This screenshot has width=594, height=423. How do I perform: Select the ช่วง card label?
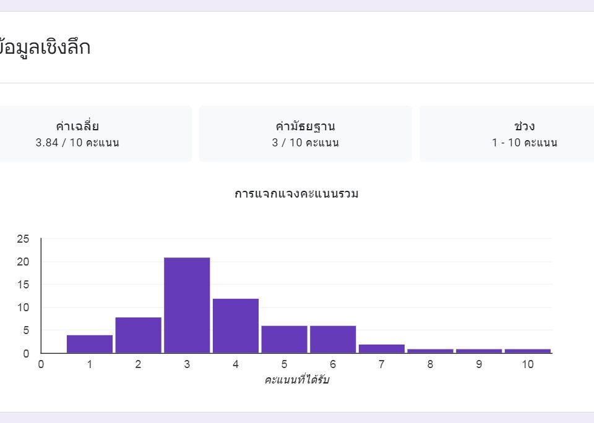(525, 126)
